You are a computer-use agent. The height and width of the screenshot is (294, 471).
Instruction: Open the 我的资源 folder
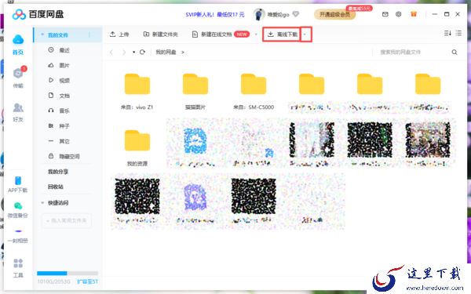click(x=137, y=147)
